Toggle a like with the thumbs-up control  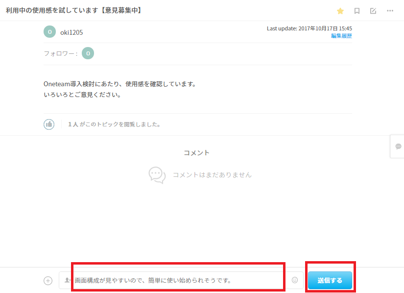48,124
